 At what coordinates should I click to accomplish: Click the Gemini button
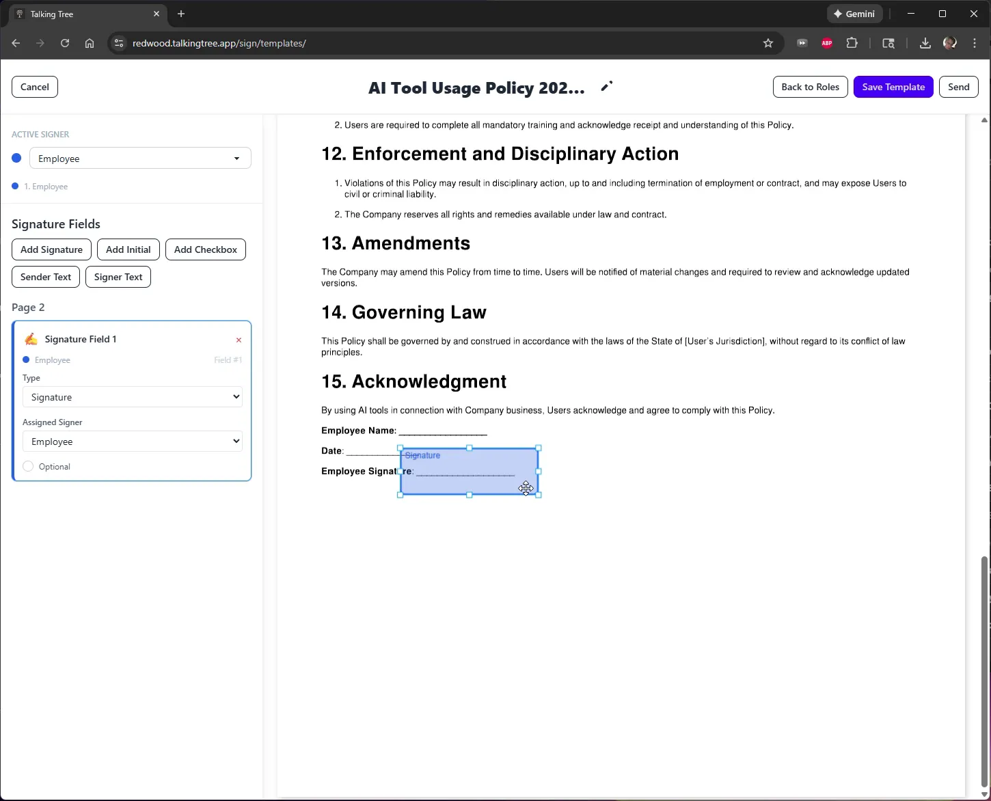854,14
